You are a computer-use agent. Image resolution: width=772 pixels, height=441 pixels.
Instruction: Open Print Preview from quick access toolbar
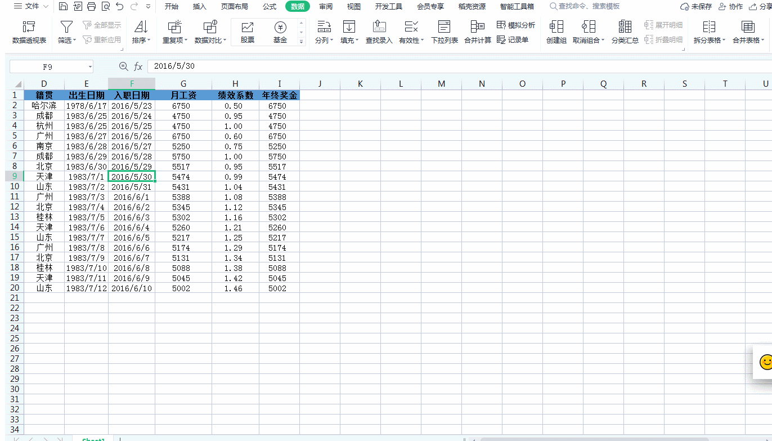coord(105,7)
